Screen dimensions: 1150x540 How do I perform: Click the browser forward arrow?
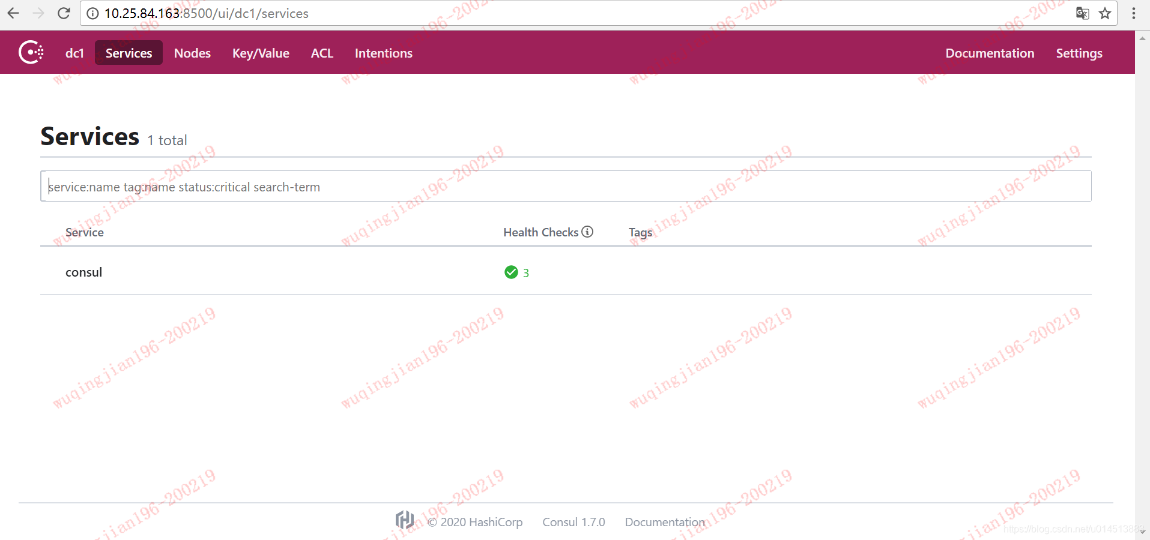point(38,13)
